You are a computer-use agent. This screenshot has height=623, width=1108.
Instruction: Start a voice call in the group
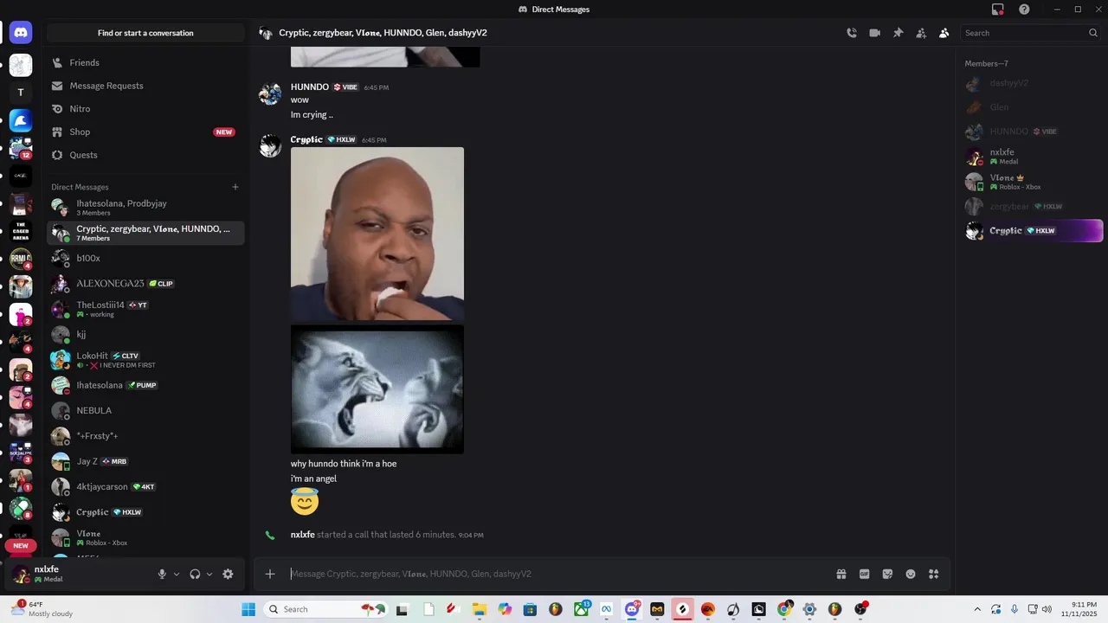(852, 33)
